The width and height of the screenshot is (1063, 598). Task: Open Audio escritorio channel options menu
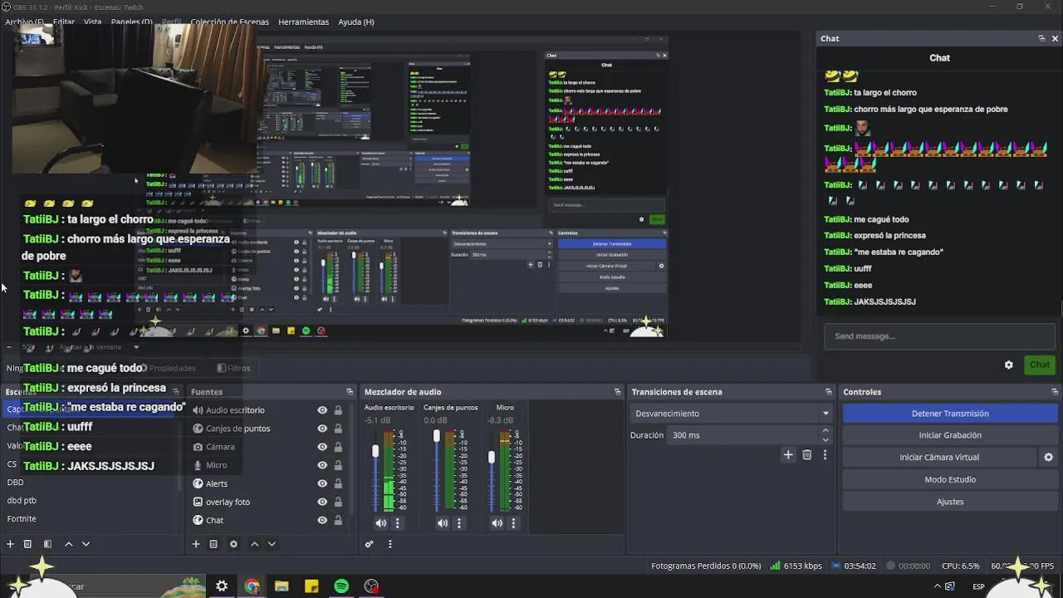[x=397, y=523]
